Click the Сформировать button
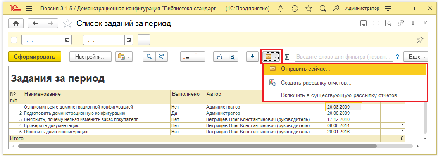The image size is (438, 156). click(x=35, y=57)
